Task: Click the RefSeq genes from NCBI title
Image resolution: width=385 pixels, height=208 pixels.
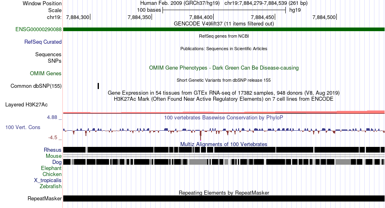Action: click(x=224, y=36)
